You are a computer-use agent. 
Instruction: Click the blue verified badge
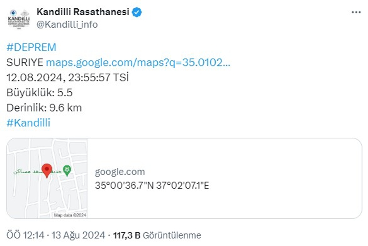click(137, 12)
